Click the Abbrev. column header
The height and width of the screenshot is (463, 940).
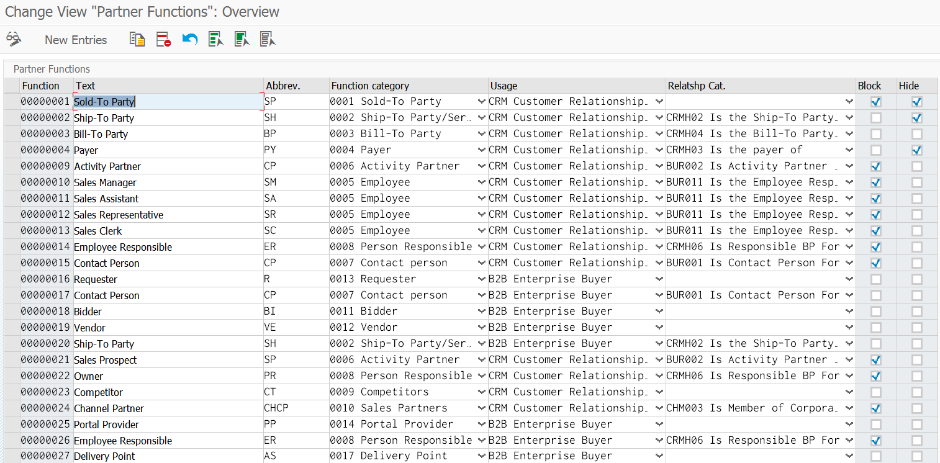[296, 86]
